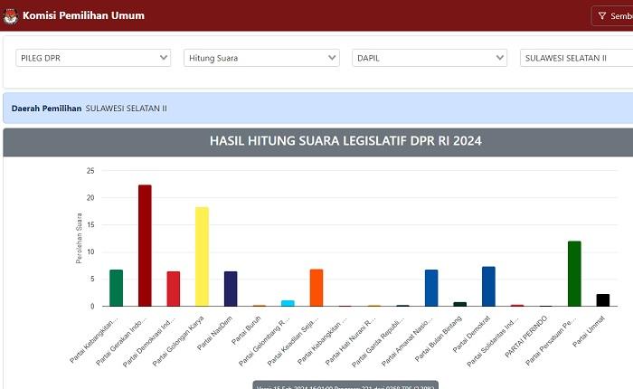Open the PILEG DPR dropdown
Image resolution: width=633 pixels, height=389 pixels.
point(93,58)
